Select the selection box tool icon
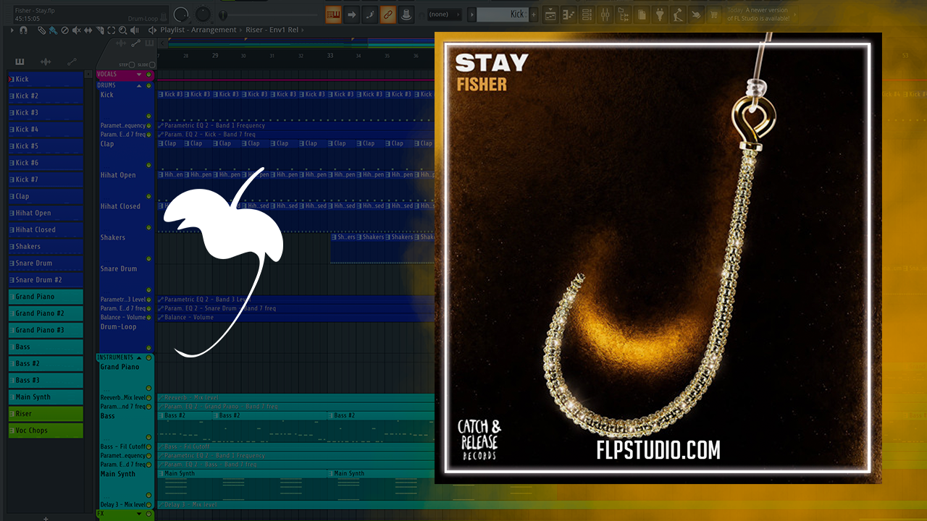Screen dimensions: 927x521 click(x=112, y=30)
